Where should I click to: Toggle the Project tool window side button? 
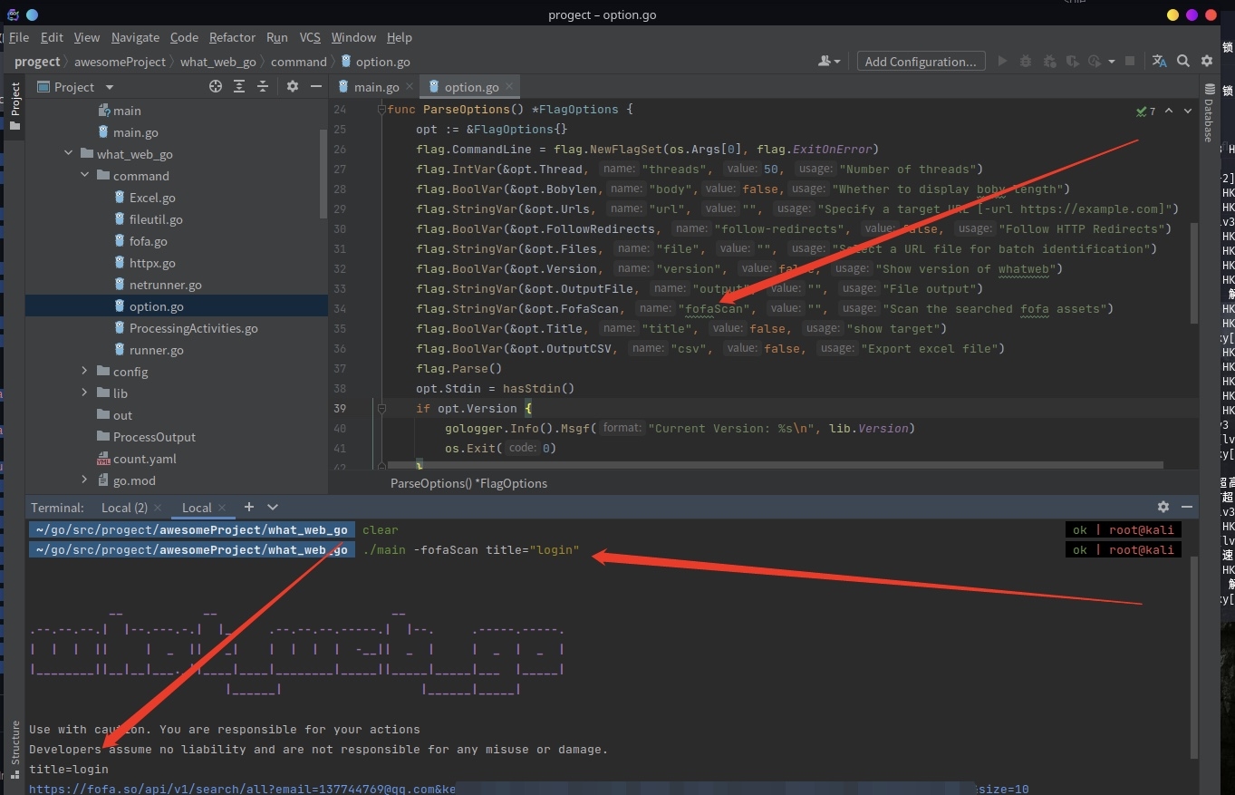pyautogui.click(x=14, y=105)
